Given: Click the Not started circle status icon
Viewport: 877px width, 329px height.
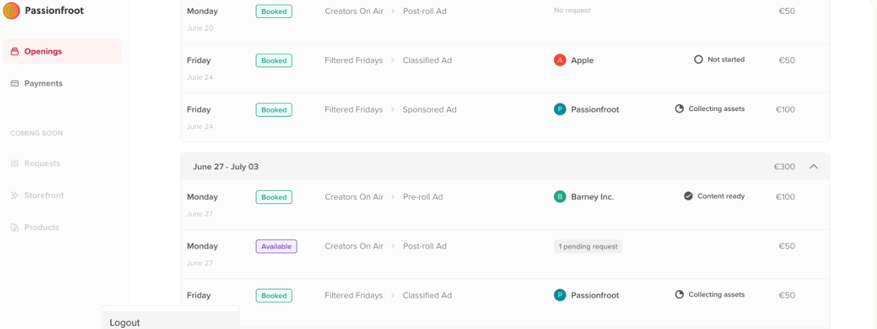Looking at the screenshot, I should pyautogui.click(x=698, y=60).
